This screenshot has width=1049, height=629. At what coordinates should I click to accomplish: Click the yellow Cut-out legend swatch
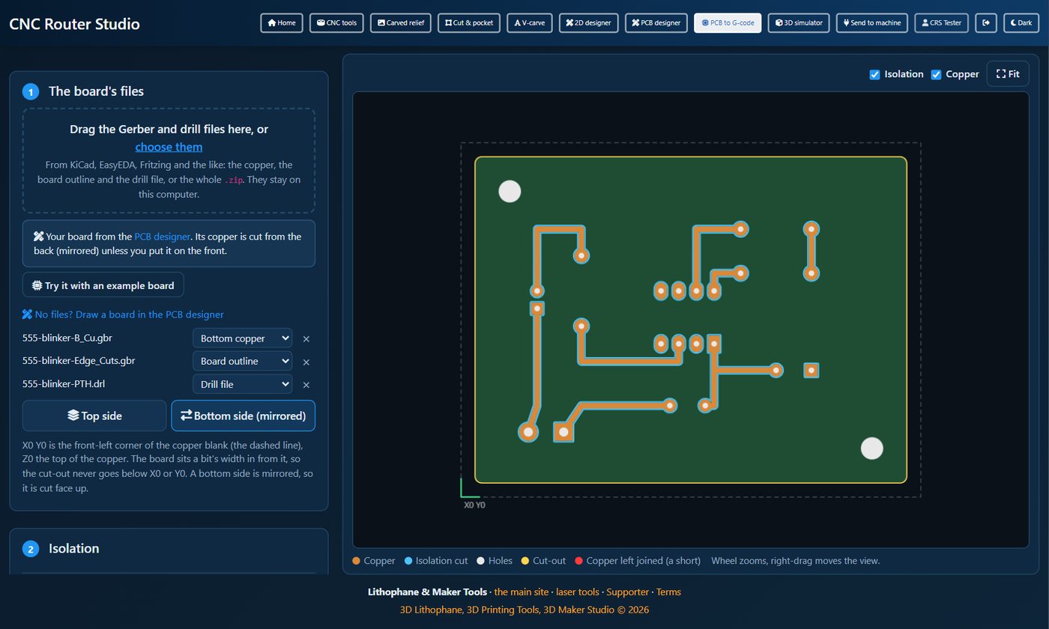click(x=525, y=561)
